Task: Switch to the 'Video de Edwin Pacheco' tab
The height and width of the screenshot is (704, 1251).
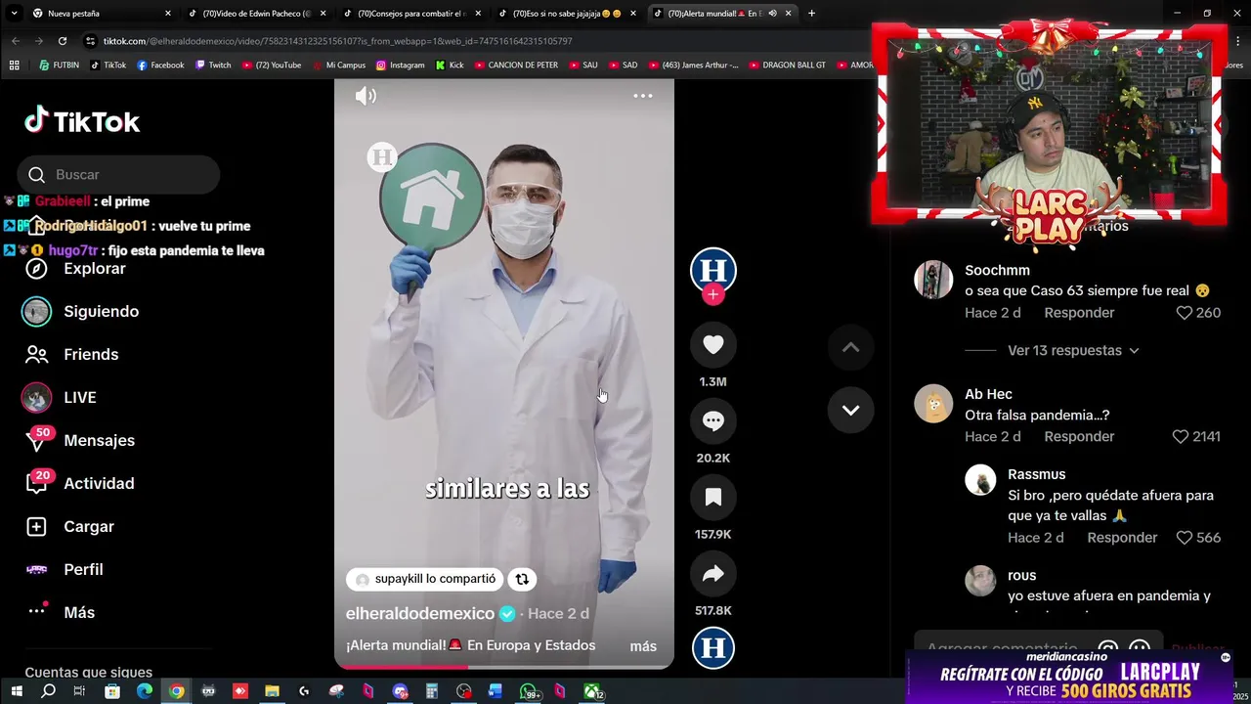Action: [257, 14]
